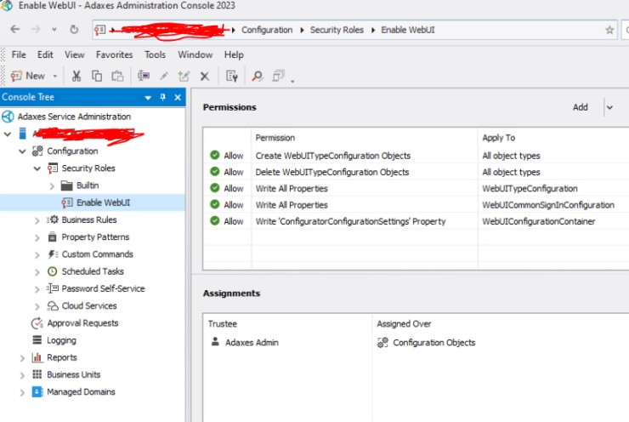Add current location to favorites star
The width and height of the screenshot is (629, 422).
[609, 30]
